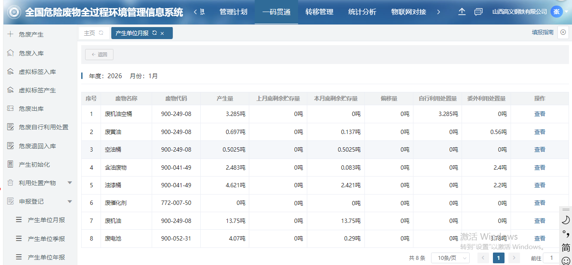Image resolution: width=572 pixels, height=265 pixels.
Task: Switch to the 转移管理 top menu
Action: pyautogui.click(x=319, y=12)
